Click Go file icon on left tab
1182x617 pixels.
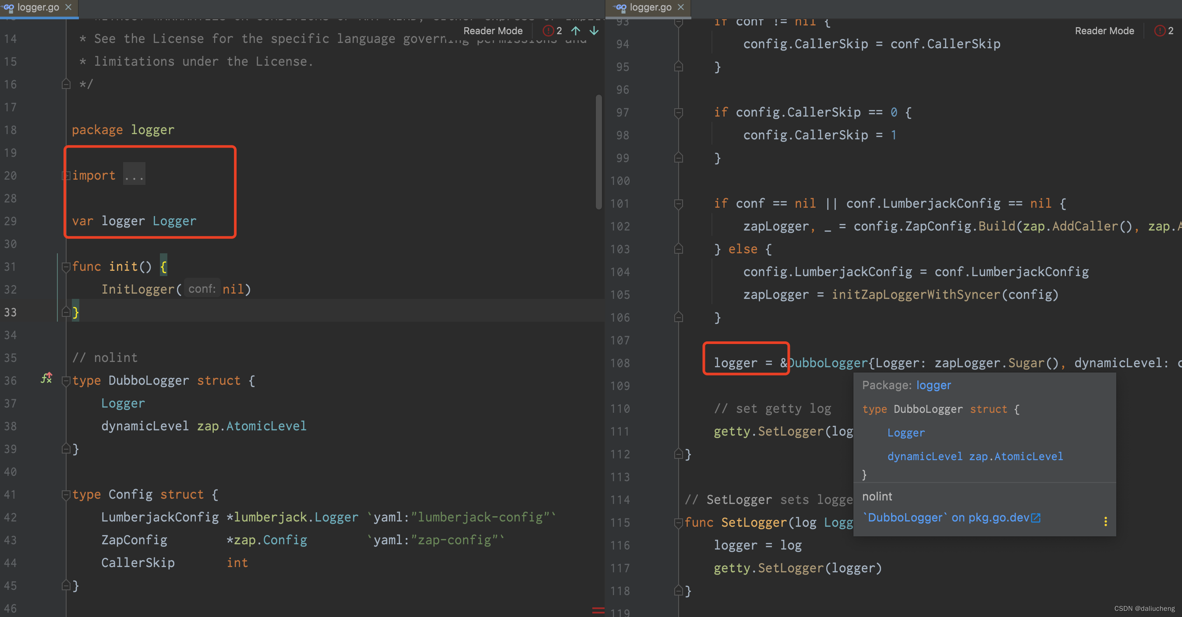click(x=9, y=8)
